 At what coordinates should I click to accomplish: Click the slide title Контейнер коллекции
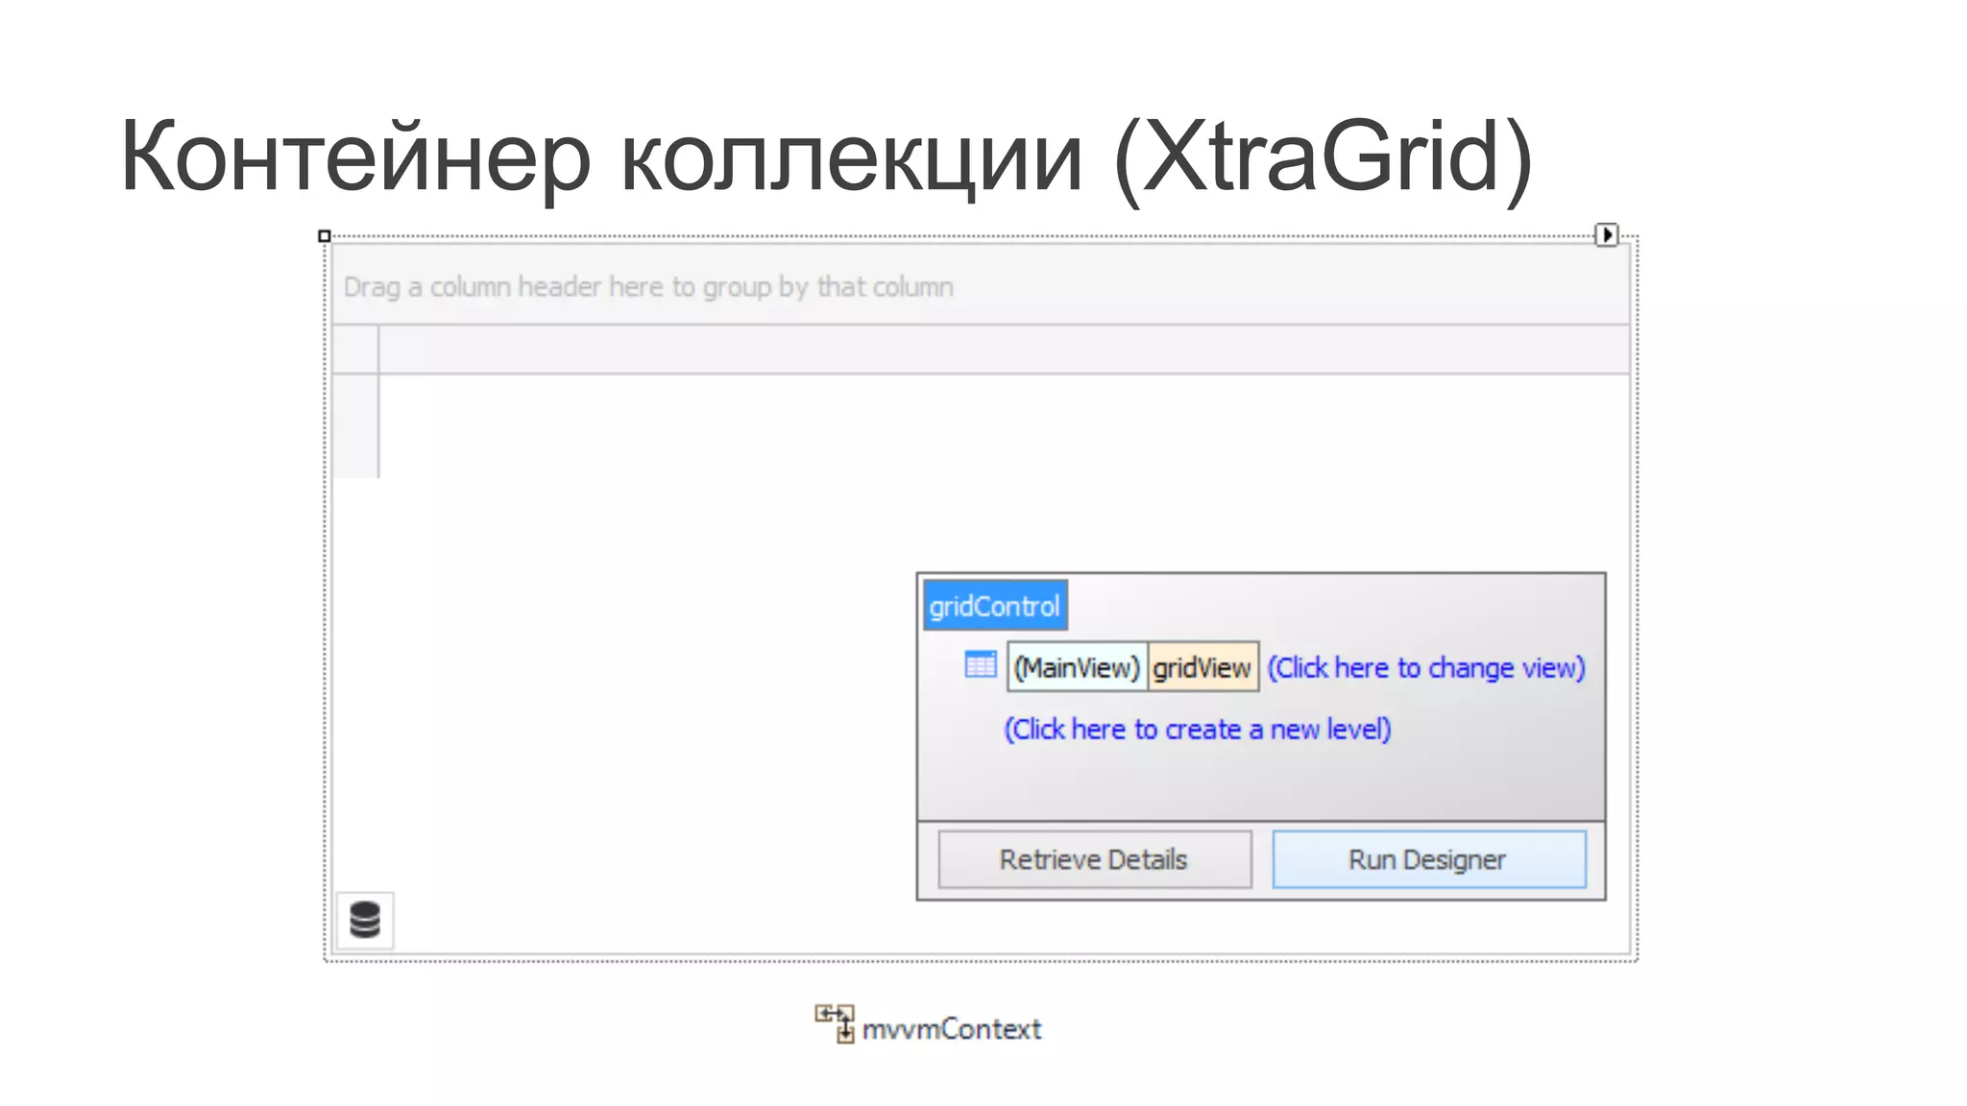click(826, 158)
